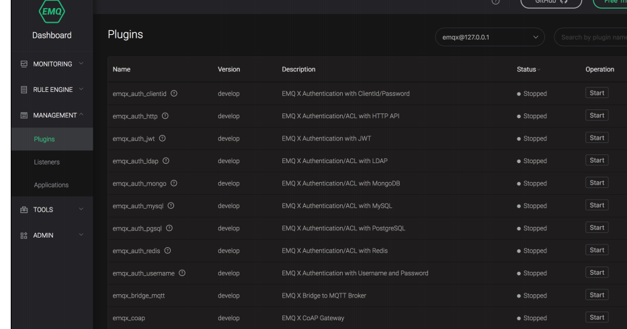The width and height of the screenshot is (627, 329).
Task: Start the emqx_auth_username plugin
Action: pos(597,272)
